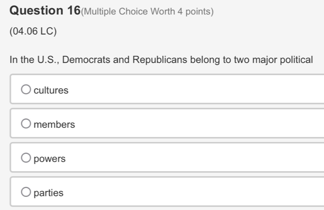Click the question sentence about Democrats and Republicans

coord(161,60)
